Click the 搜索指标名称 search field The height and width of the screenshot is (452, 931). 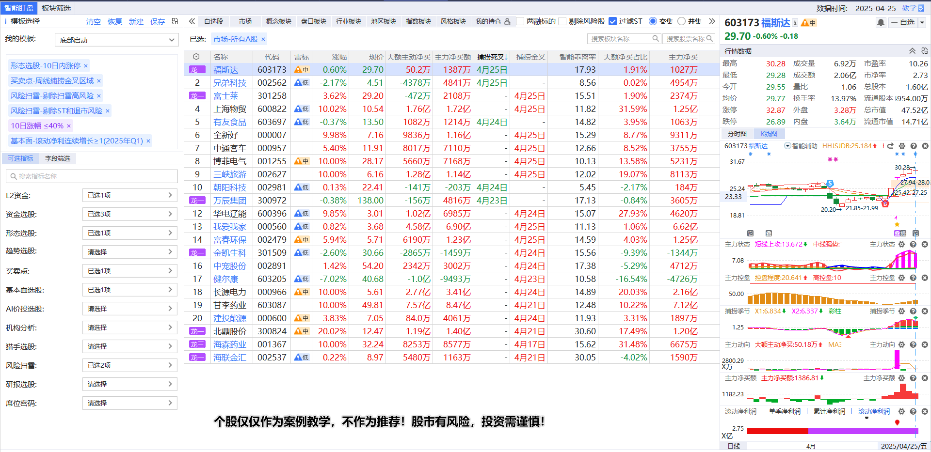[x=92, y=176]
